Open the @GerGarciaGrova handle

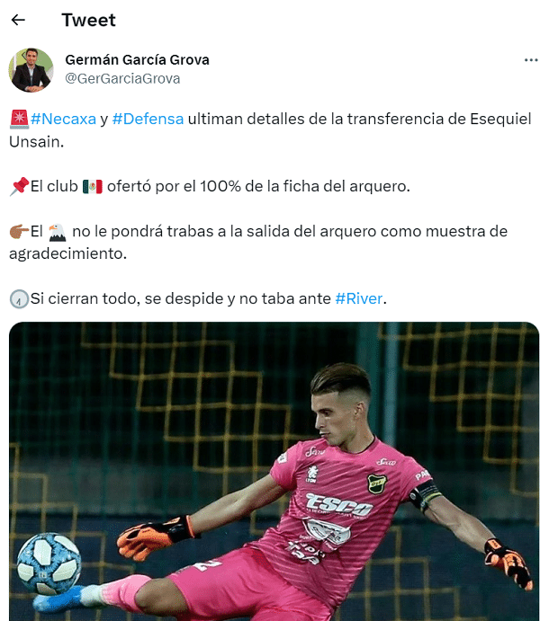click(x=122, y=79)
